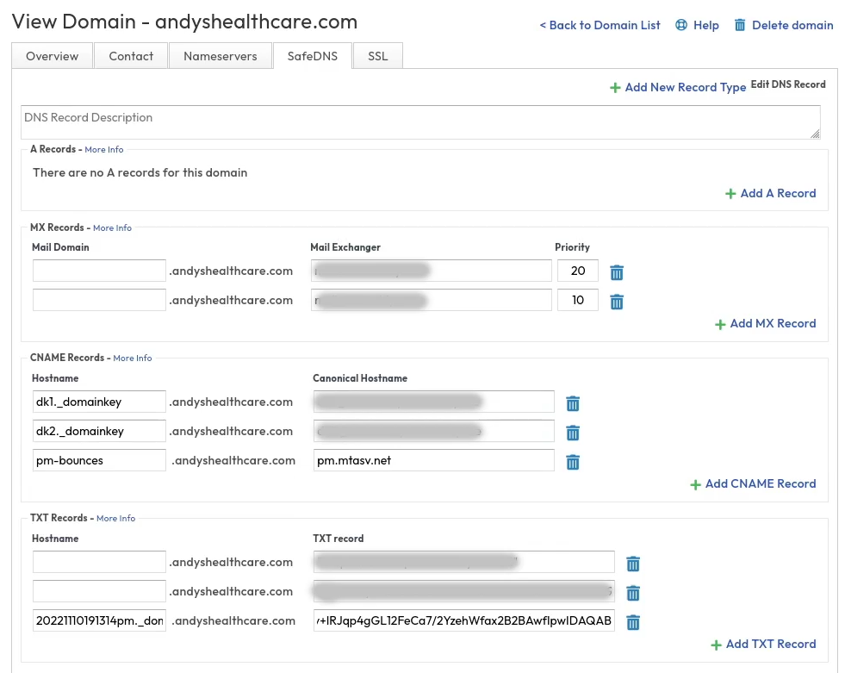
Task: Switch to the Contact tab
Action: [x=131, y=56]
